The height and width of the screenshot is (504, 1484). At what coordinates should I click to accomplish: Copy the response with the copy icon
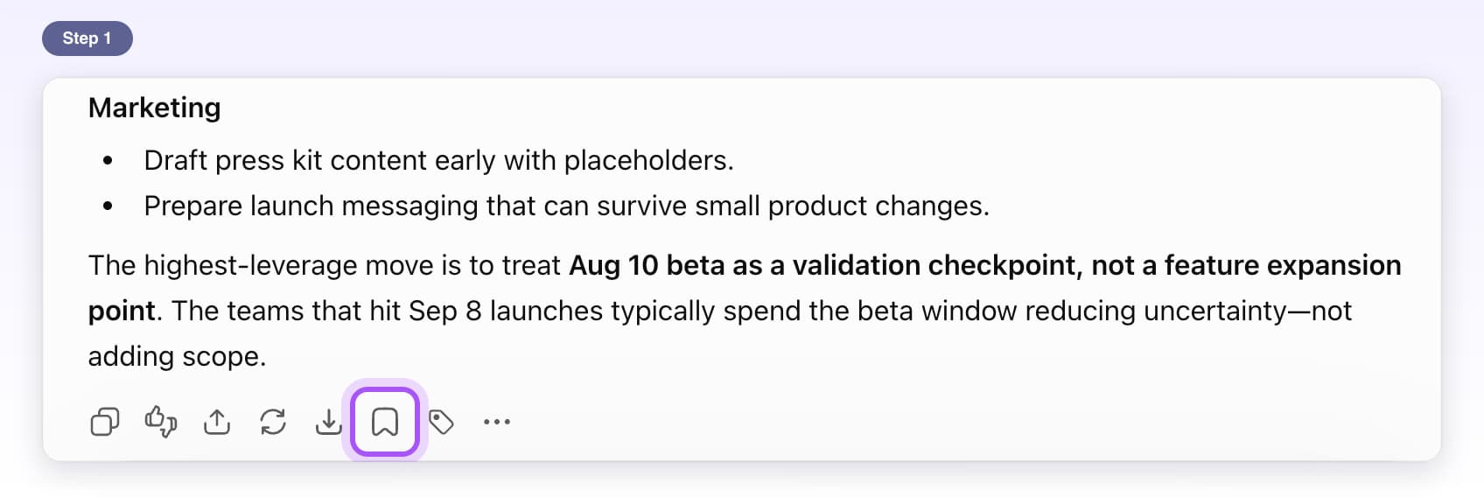[x=105, y=422]
